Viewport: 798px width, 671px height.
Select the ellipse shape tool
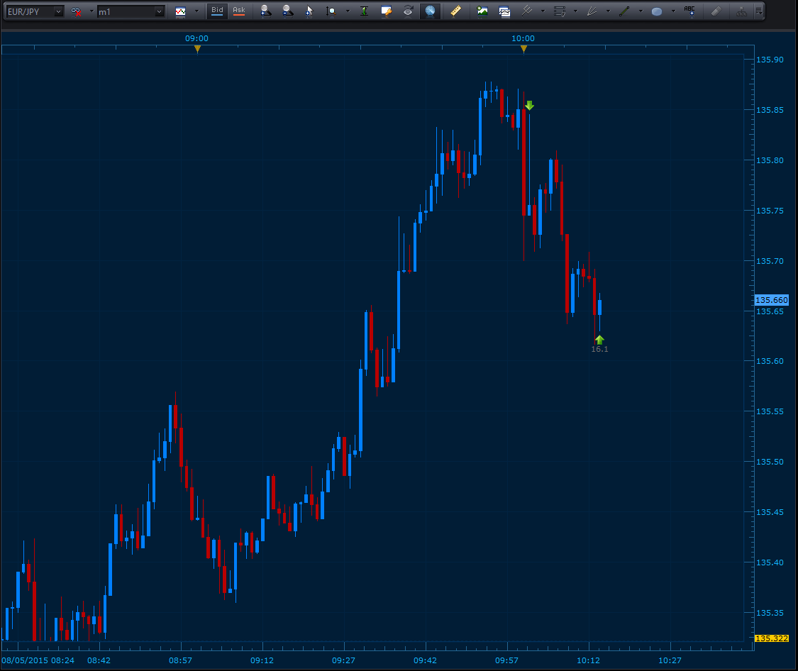click(x=657, y=11)
